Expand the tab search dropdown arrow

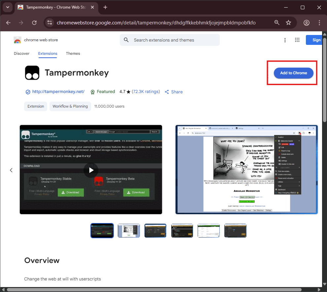click(x=8, y=7)
